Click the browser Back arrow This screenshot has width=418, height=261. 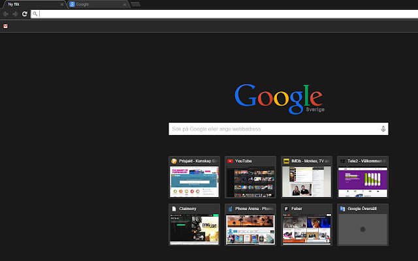6,14
